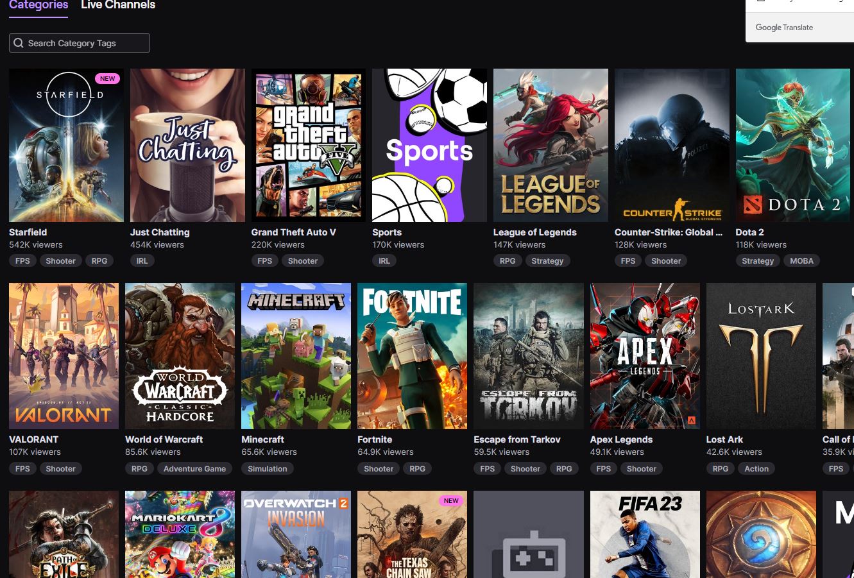Viewport: 854px width, 578px height.
Task: Select the Shooter tag under VALORANT
Action: click(x=61, y=469)
